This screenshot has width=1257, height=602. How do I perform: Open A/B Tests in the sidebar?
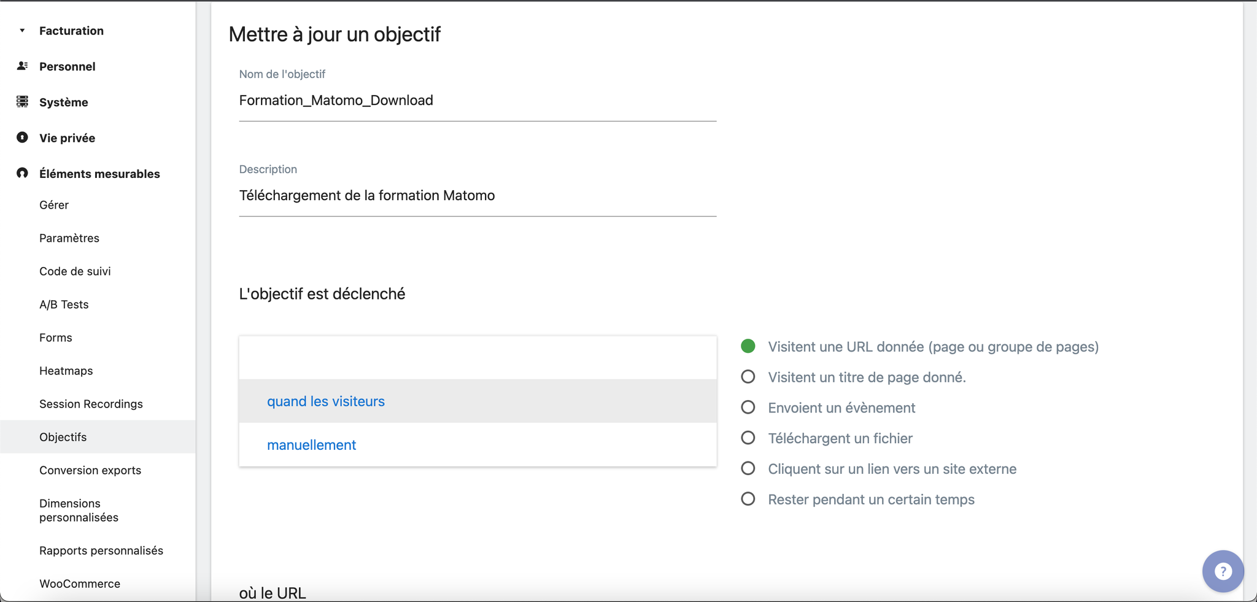point(64,304)
